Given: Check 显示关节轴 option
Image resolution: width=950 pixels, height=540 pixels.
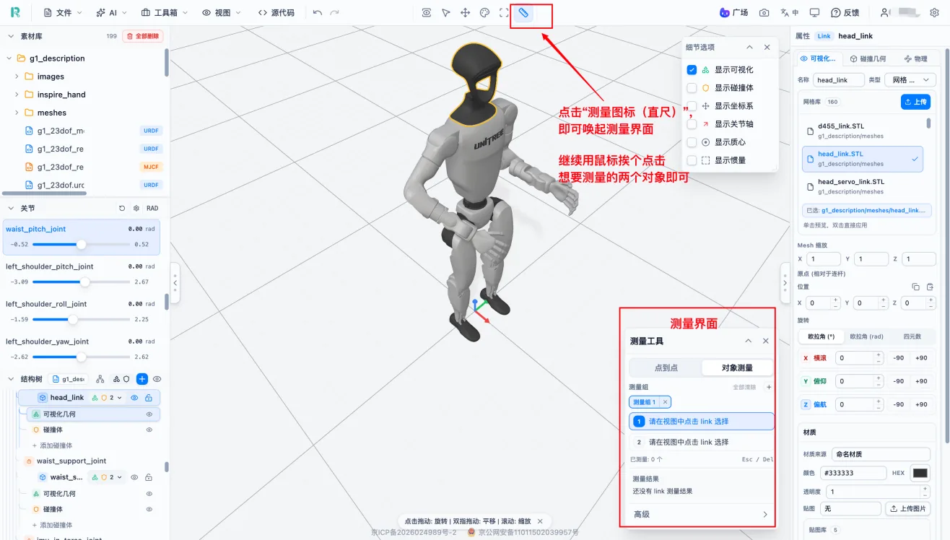Looking at the screenshot, I should [692, 124].
